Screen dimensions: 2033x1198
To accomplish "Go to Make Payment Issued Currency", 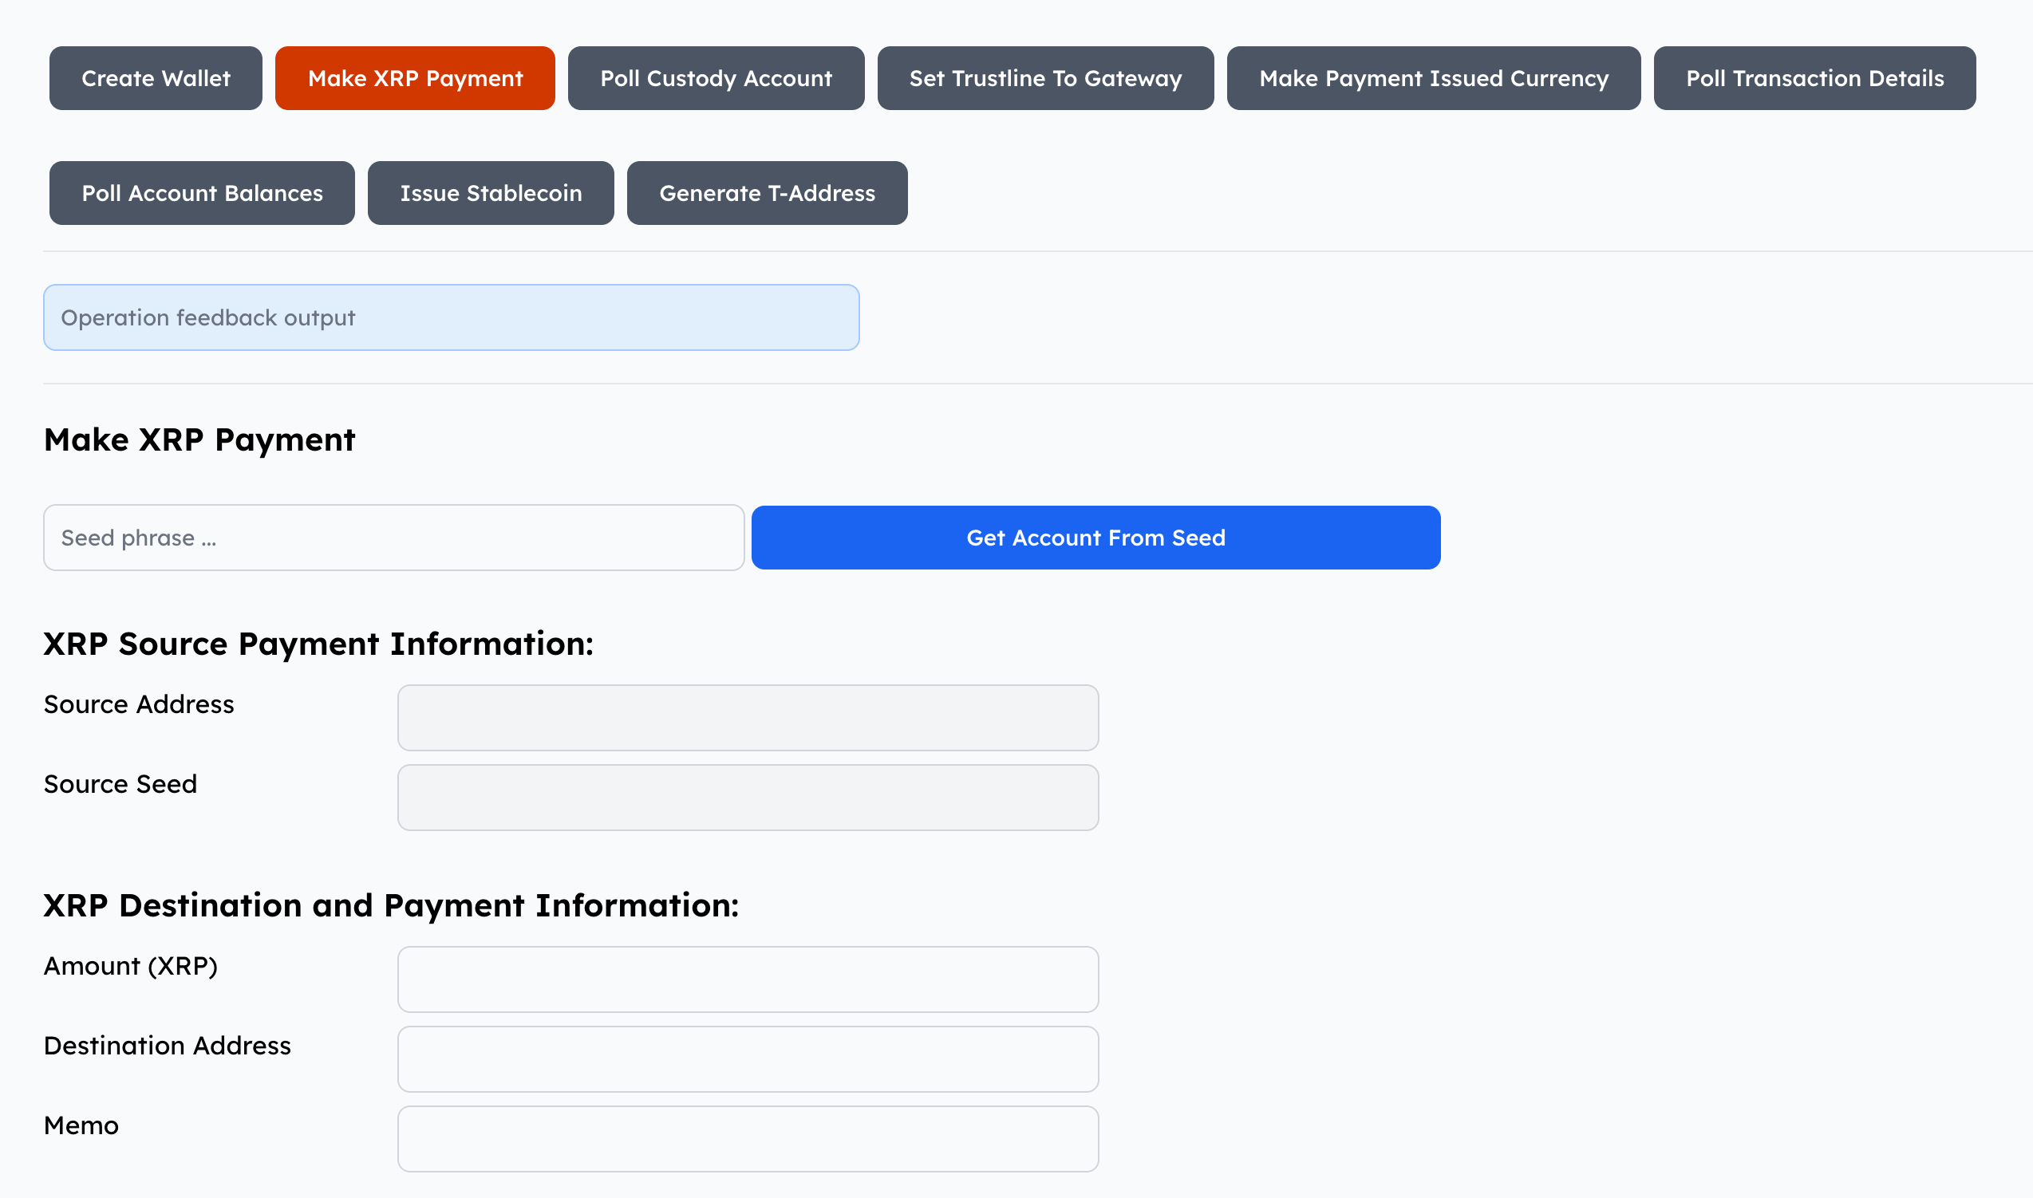I will click(1433, 78).
